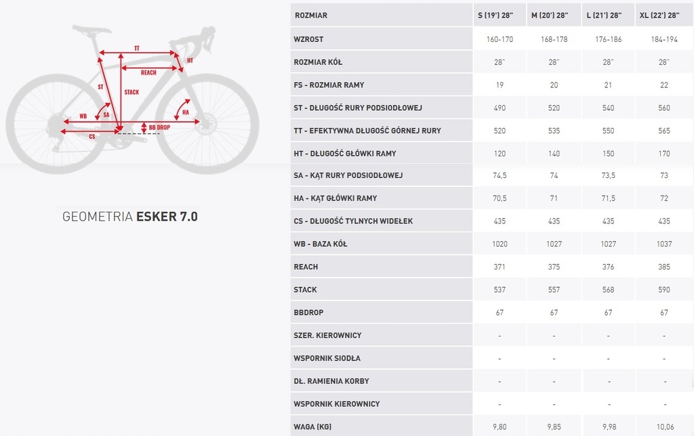Click the TT label on bike diagram
Screen dimensions: 694x436
[x=136, y=48]
